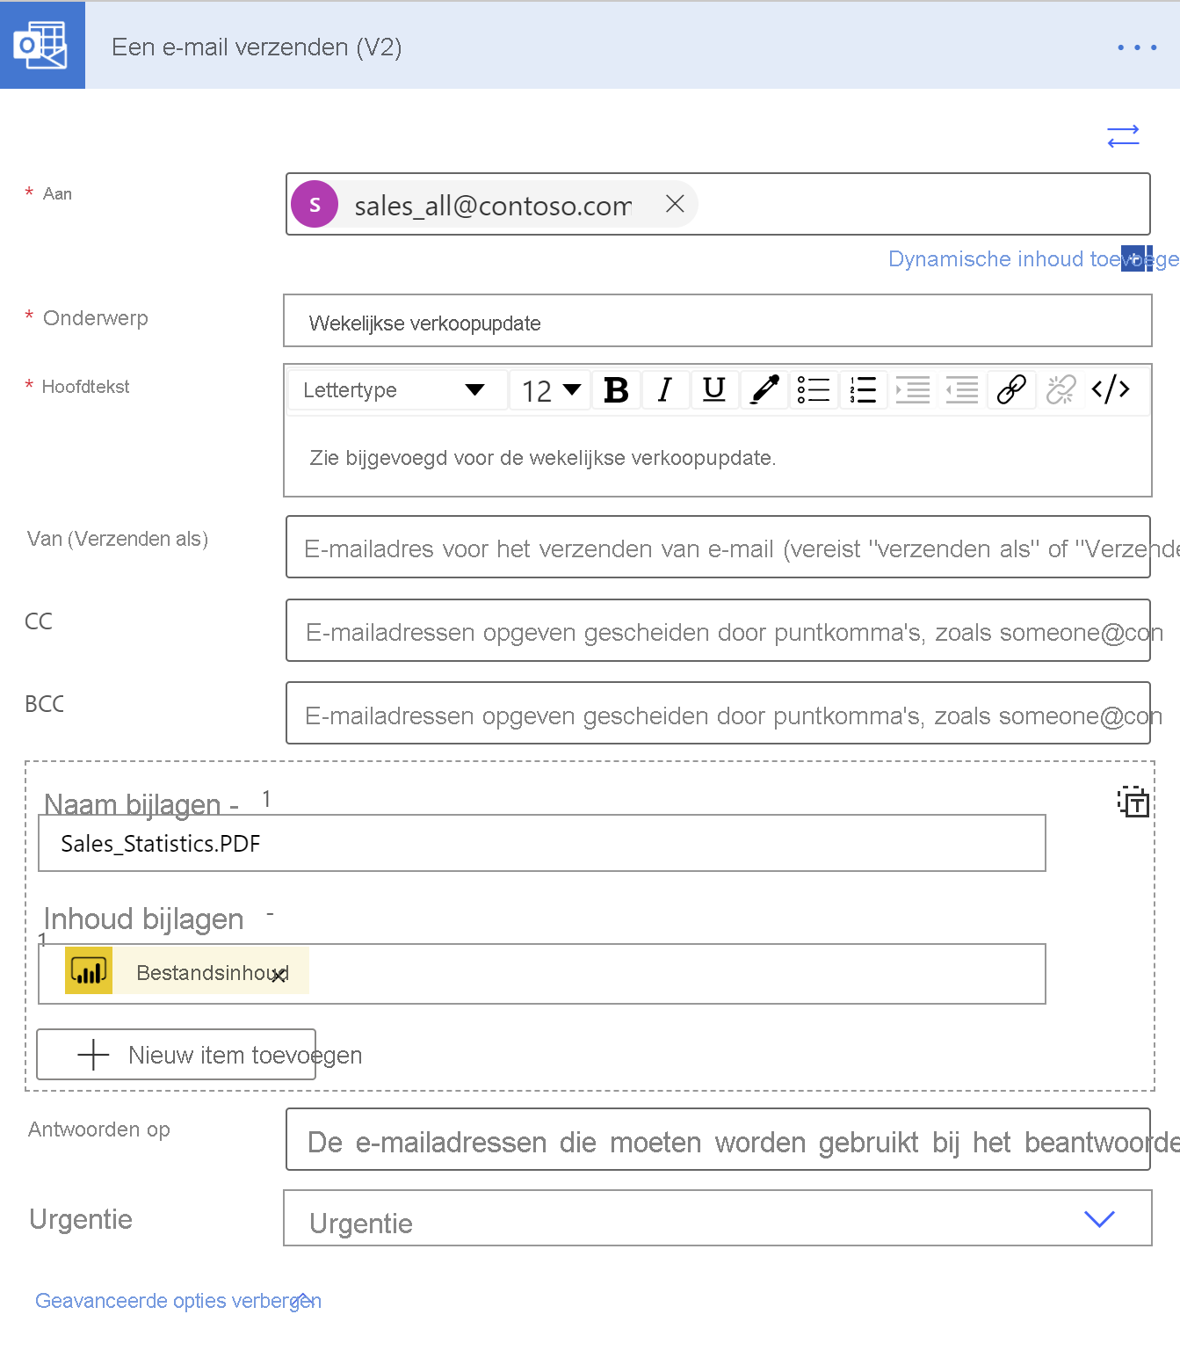1180x1358 pixels.
Task: Click the Onderwerp subject field
Action: point(717,321)
